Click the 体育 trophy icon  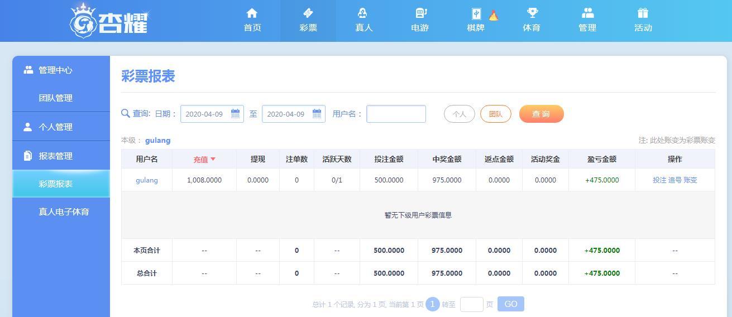tap(532, 13)
